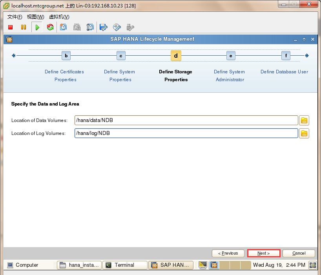
Task: Click the Cancel button
Action: click(x=299, y=253)
